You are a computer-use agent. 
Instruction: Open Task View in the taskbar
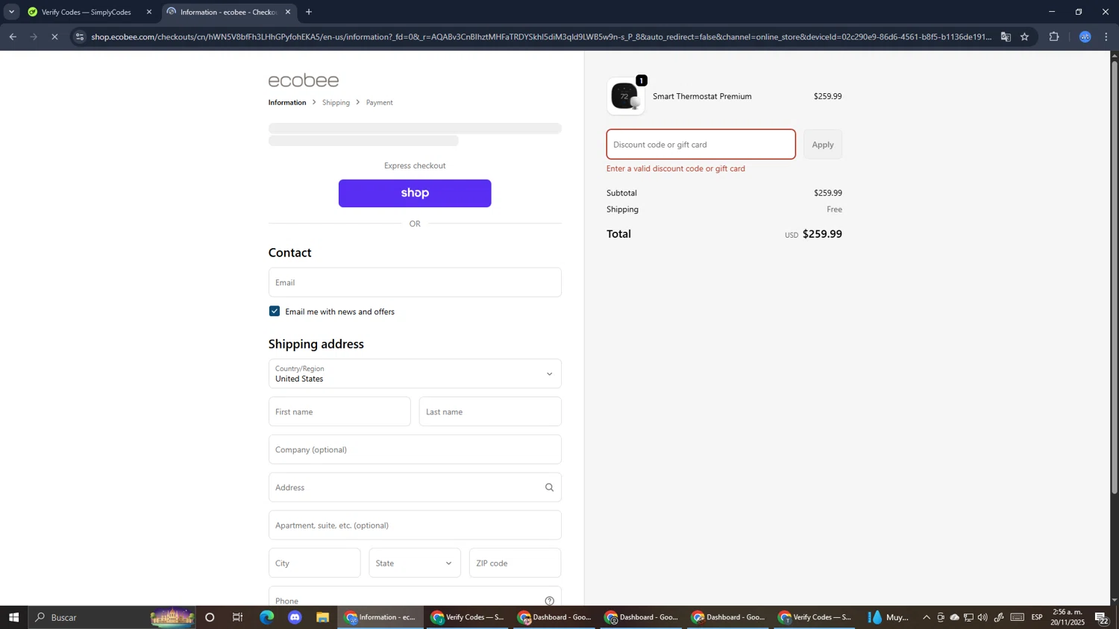[x=238, y=617]
